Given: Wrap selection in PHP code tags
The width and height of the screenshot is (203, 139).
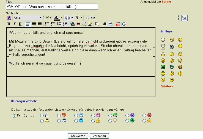Looking at the screenshot, I should 111,24.
